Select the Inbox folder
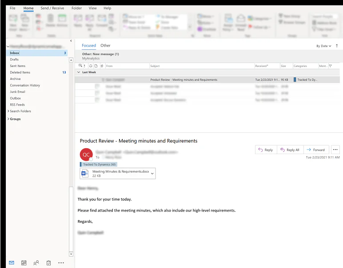The image size is (343, 268). coord(37,53)
